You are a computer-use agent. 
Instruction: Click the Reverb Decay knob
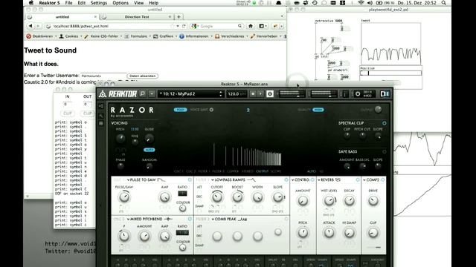coord(349,200)
